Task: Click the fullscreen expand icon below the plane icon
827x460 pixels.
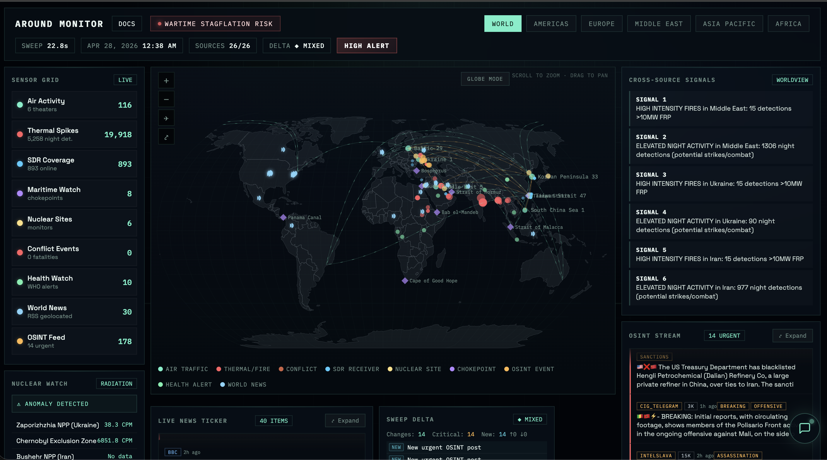Action: pyautogui.click(x=166, y=136)
